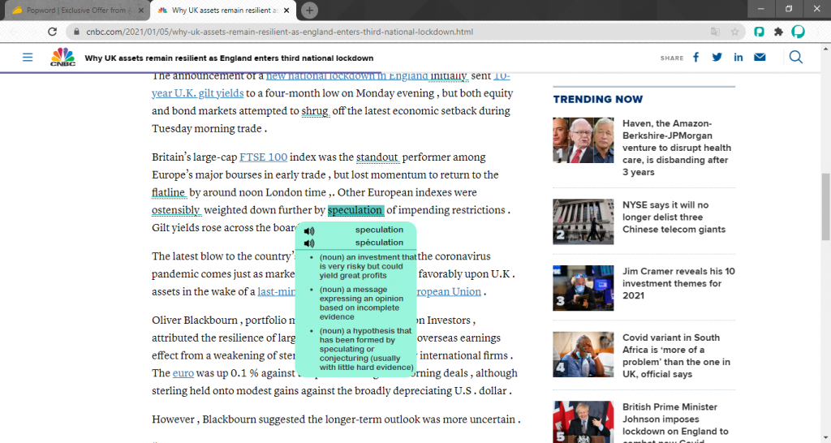Viewport: 831px width, 443px height.
Task: Share article on LinkedIn
Action: coord(738,58)
